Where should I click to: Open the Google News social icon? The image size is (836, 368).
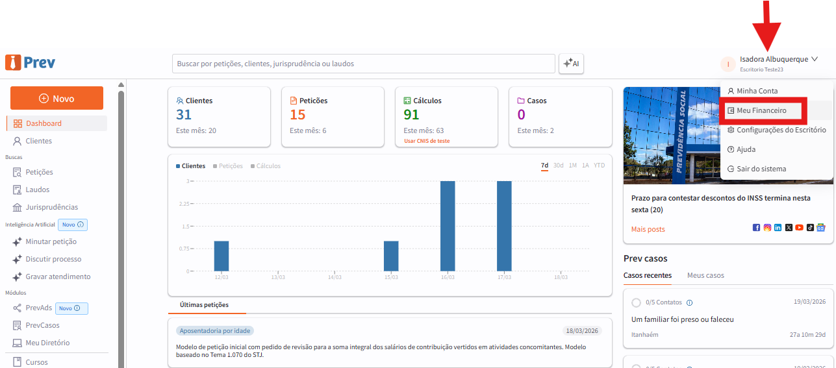(x=821, y=228)
